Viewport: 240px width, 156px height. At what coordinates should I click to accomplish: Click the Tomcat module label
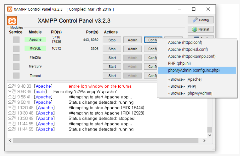[35, 76]
